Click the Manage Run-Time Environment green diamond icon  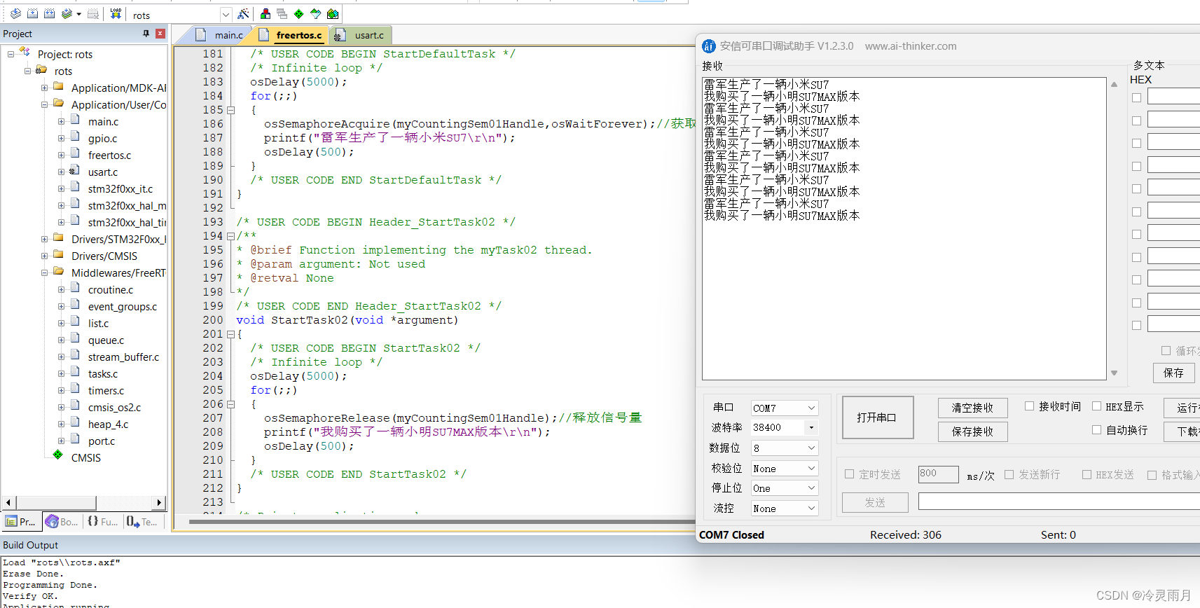coord(299,14)
